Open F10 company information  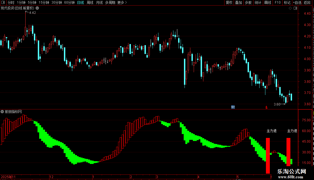278,2
